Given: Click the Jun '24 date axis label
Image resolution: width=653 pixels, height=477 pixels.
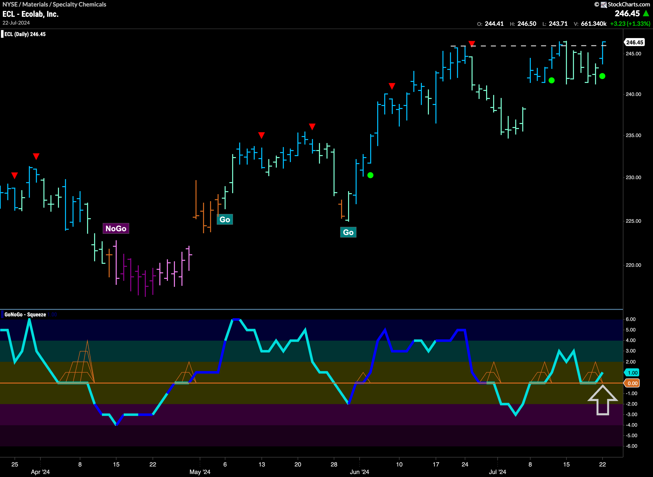Looking at the screenshot, I should [359, 472].
